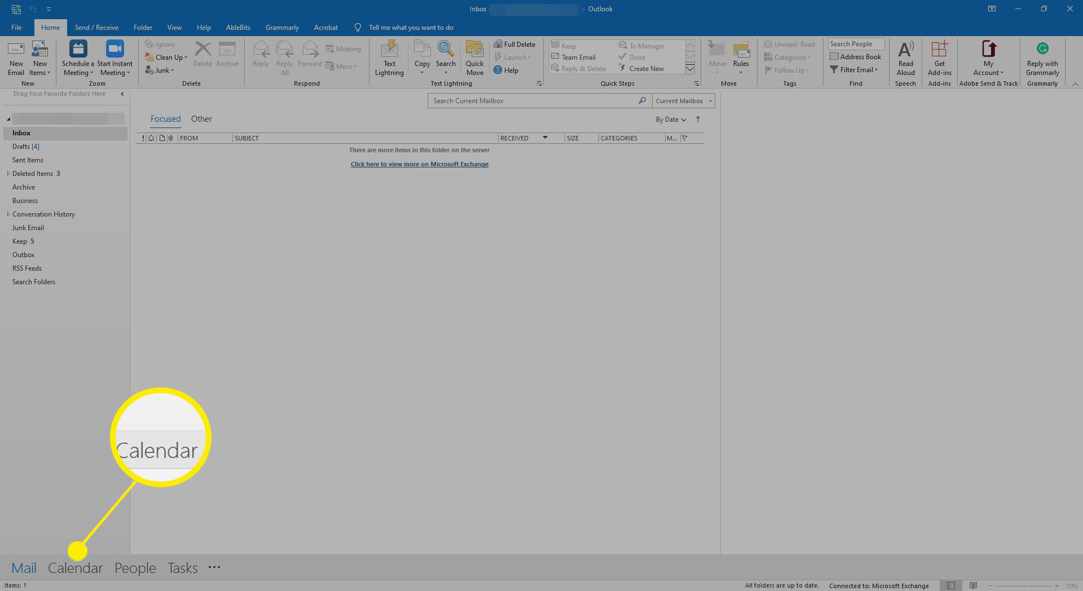Click to view more on Microsoft Exchange
Viewport: 1083px width, 591px height.
pyautogui.click(x=420, y=164)
